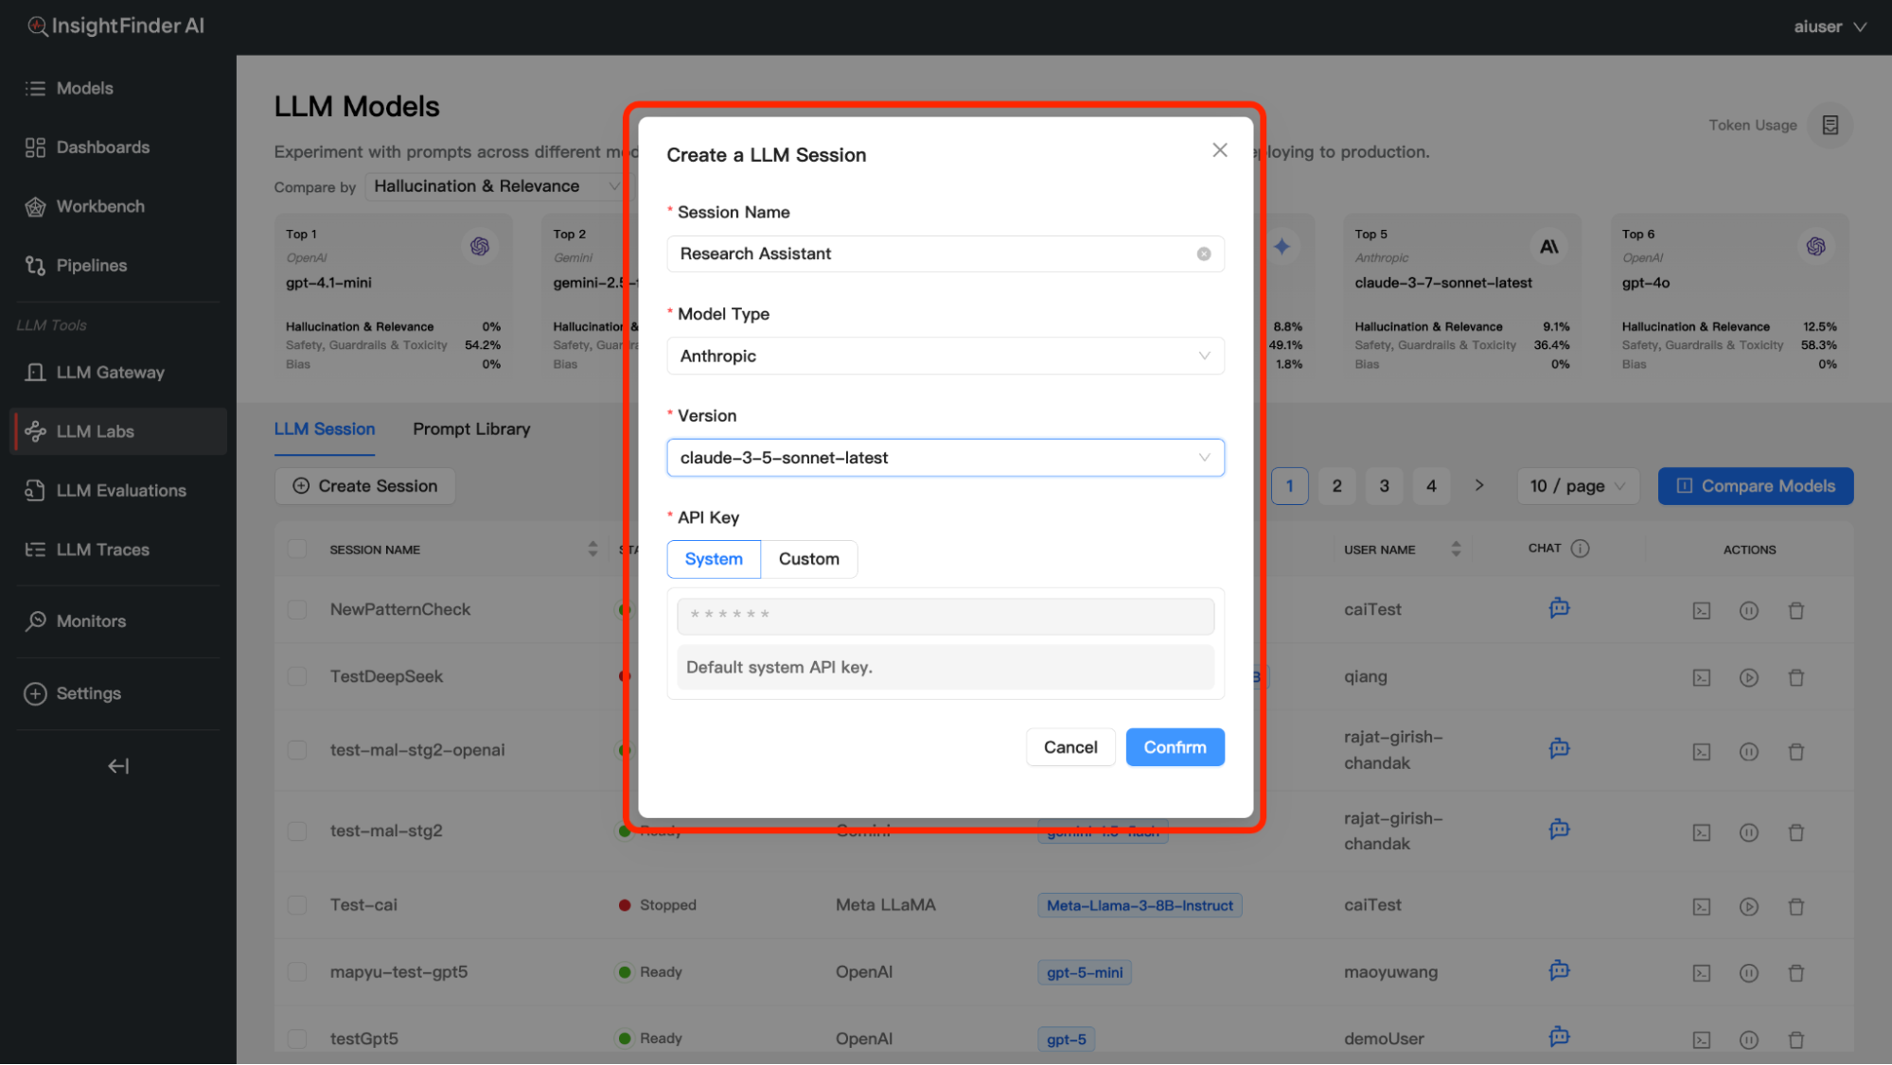The image size is (1892, 1065).
Task: Switch to the Prompt Library tab
Action: [471, 429]
